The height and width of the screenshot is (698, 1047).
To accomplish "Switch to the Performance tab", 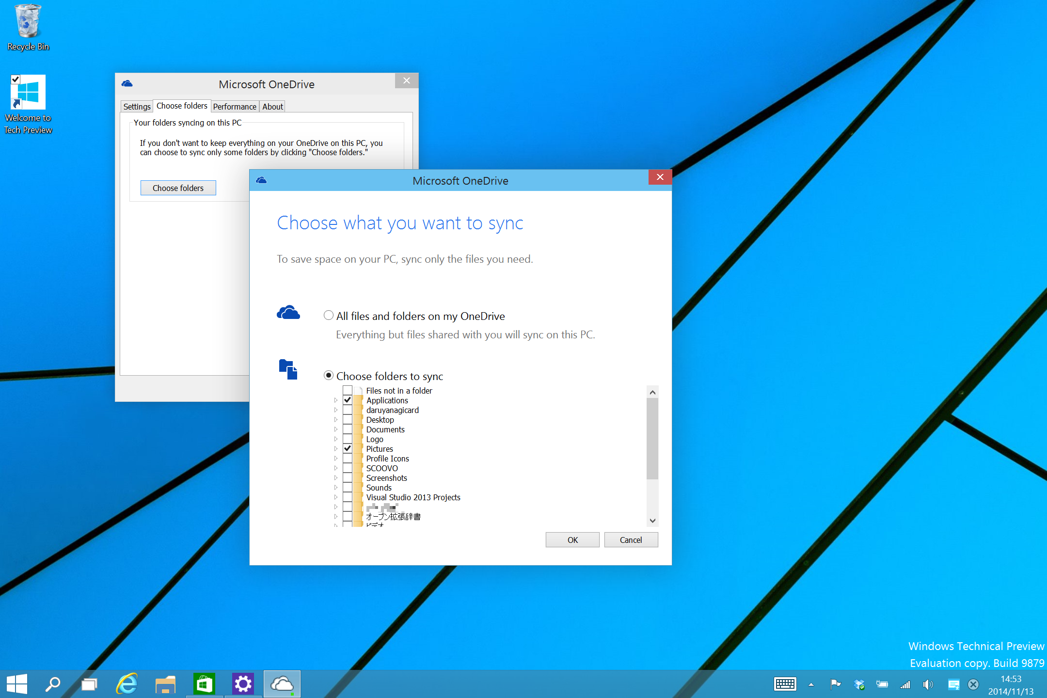I will click(x=235, y=106).
